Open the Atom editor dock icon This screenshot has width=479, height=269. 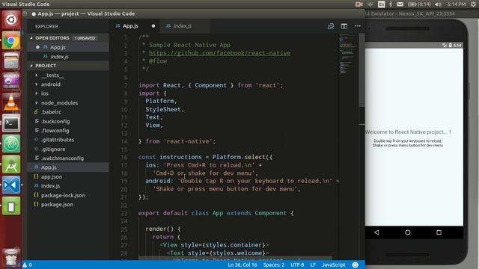pos(11,143)
